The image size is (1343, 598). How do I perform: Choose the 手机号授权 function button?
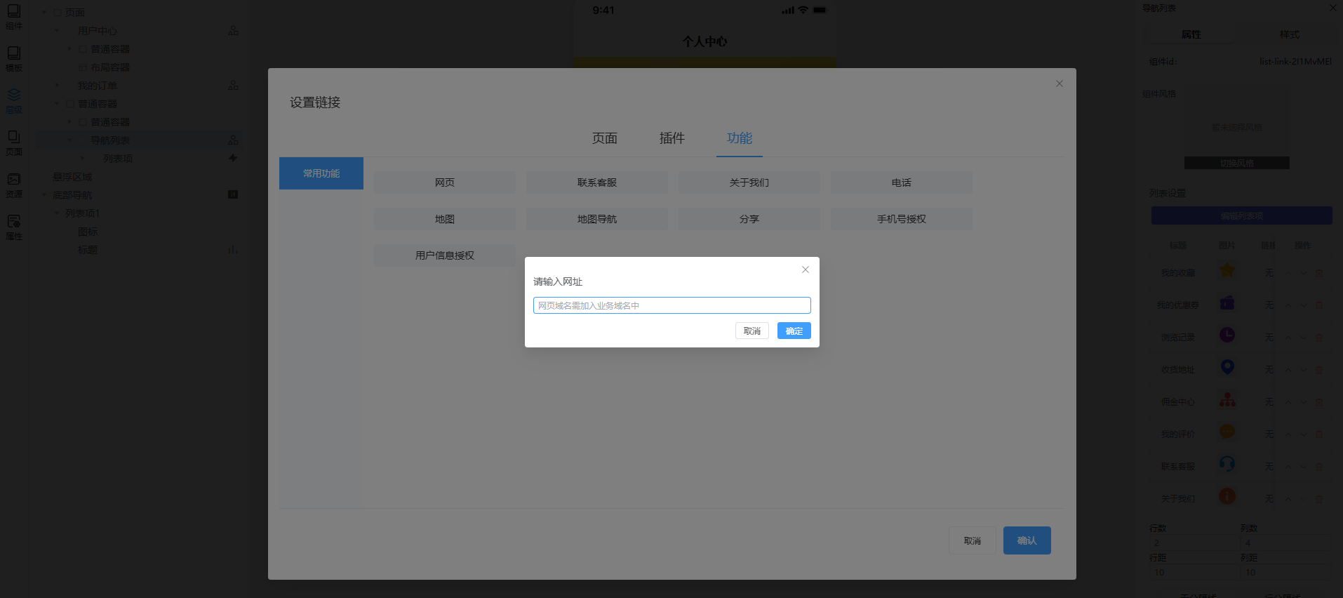coord(902,219)
